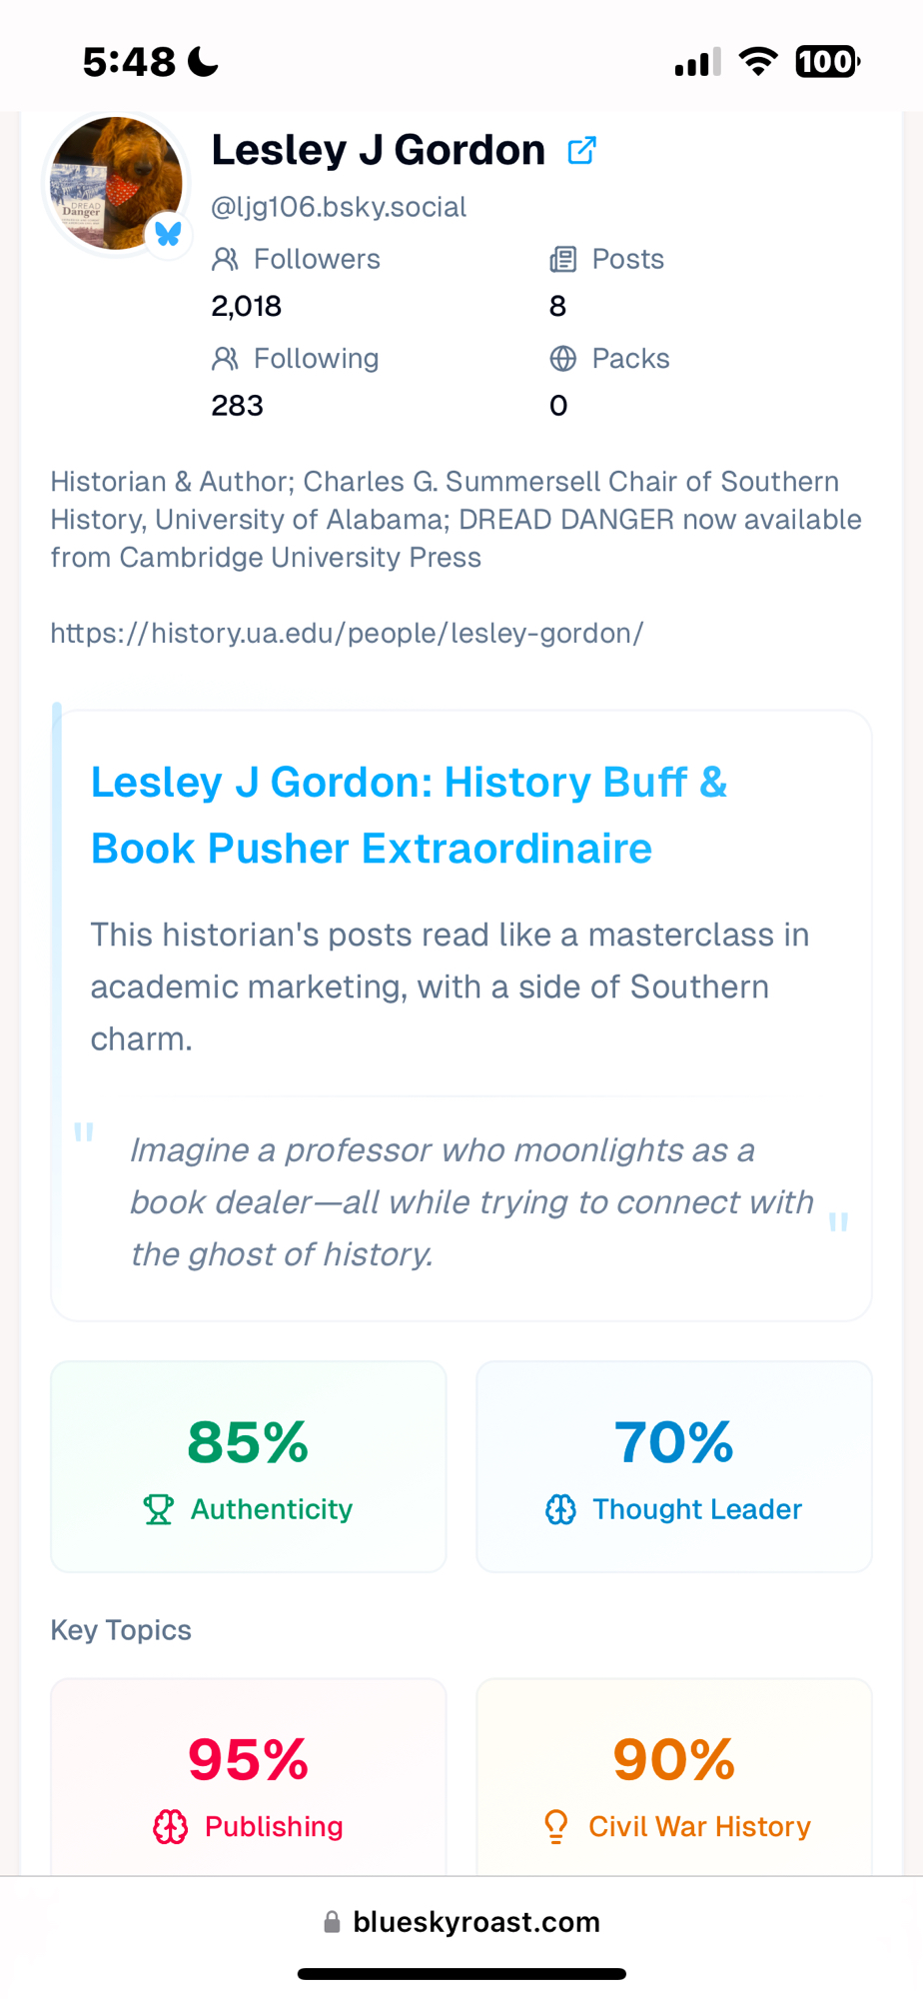Tap the Lesley J Gordon profile name

378,150
